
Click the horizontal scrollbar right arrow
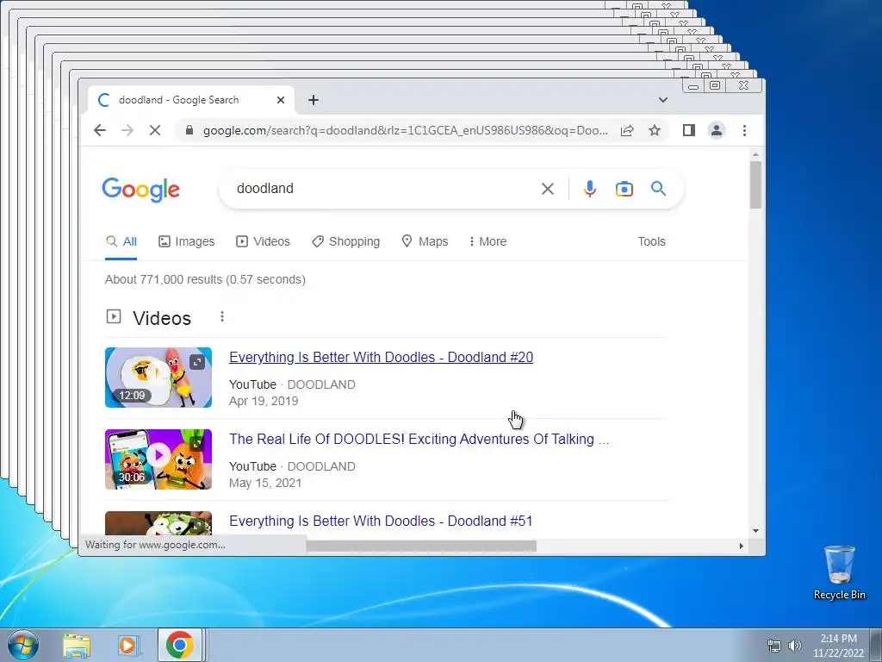click(742, 546)
